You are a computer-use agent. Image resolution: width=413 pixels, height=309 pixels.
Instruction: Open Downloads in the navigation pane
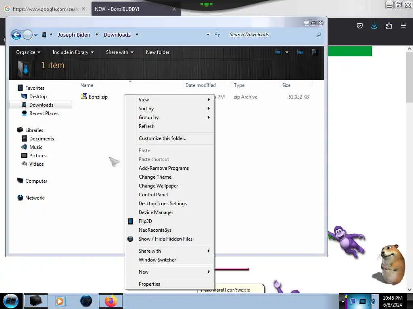click(41, 105)
